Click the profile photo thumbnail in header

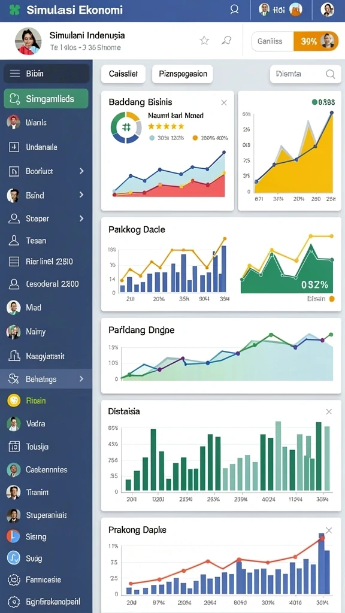pyautogui.click(x=28, y=41)
